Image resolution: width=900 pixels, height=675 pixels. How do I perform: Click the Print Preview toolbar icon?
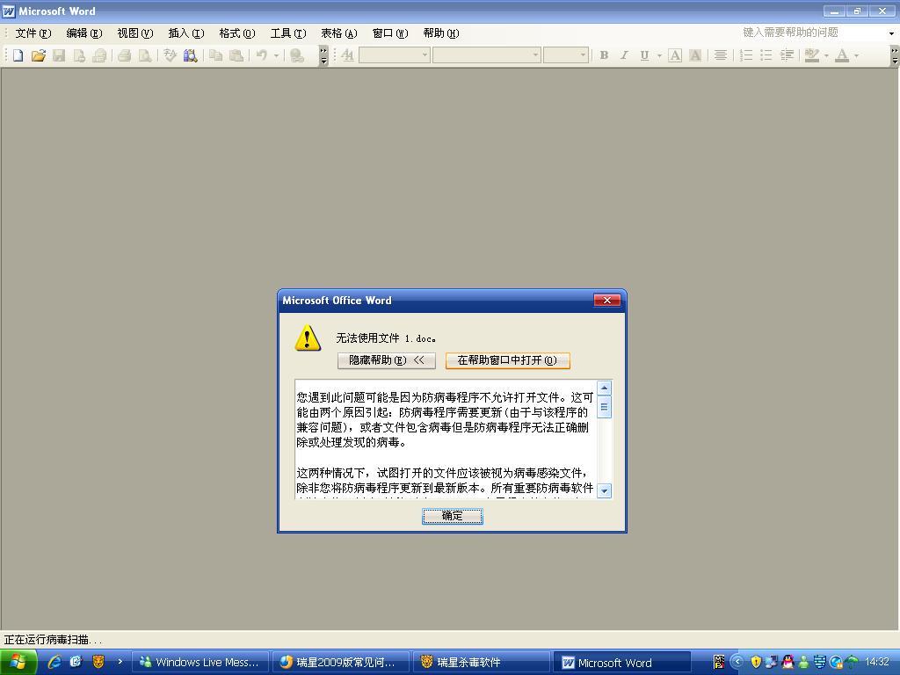(x=145, y=55)
